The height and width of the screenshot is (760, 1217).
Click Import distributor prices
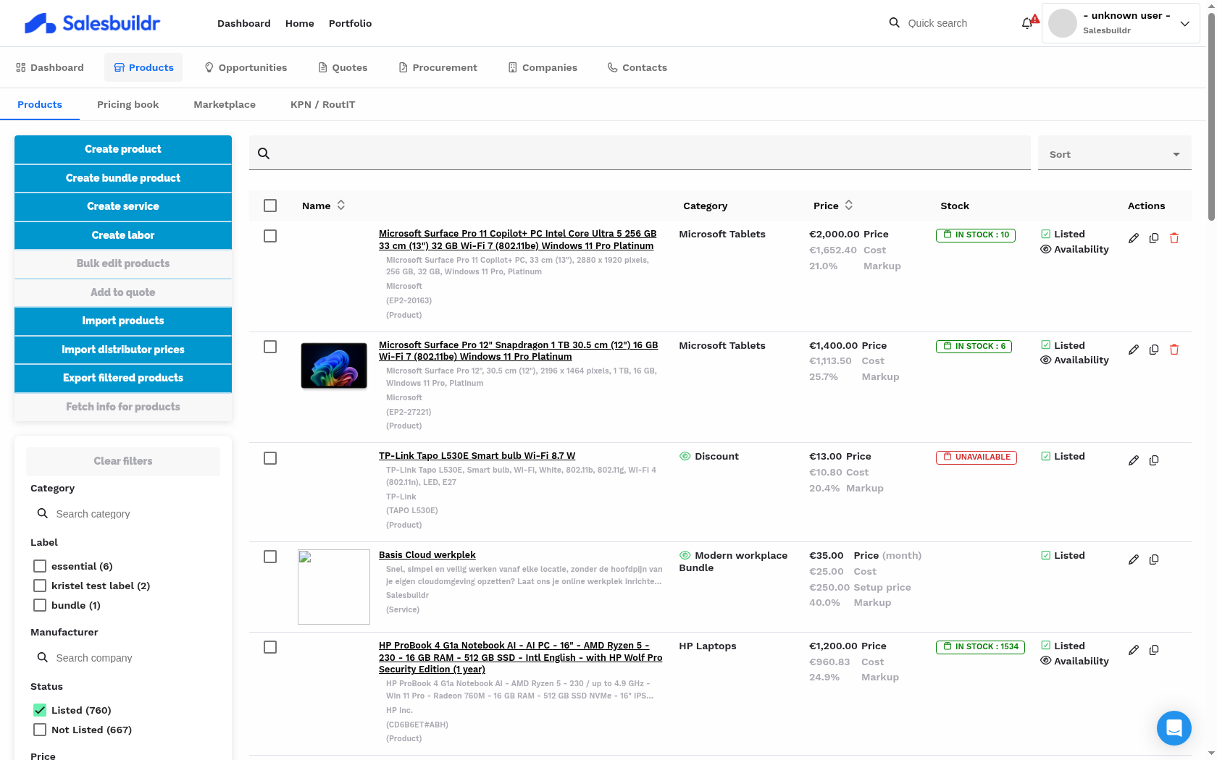coord(123,350)
